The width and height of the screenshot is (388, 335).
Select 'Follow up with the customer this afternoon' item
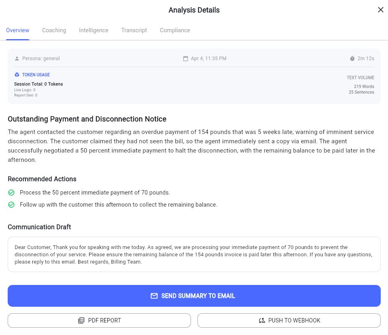pyautogui.click(x=119, y=205)
